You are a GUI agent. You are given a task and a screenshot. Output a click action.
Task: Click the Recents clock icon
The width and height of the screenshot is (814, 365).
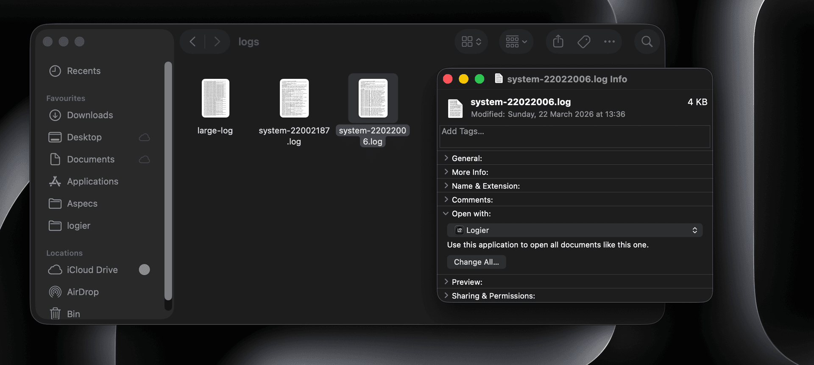pos(55,71)
